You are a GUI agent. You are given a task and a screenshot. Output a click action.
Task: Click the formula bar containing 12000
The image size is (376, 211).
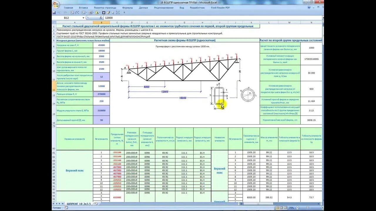212,18
